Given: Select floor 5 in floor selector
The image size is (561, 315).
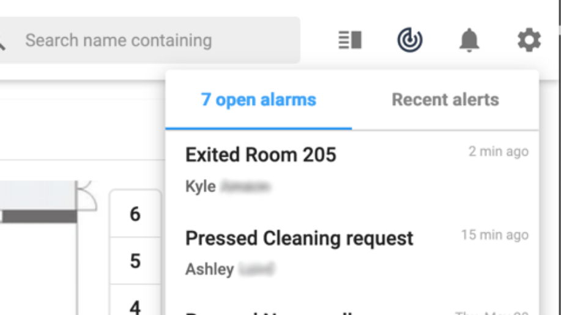Looking at the screenshot, I should 135,261.
